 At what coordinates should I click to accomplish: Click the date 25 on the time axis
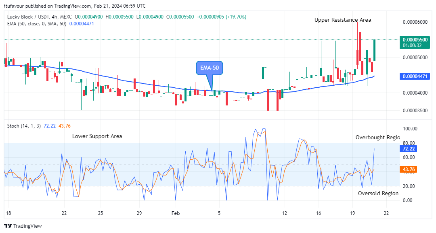point(101,213)
